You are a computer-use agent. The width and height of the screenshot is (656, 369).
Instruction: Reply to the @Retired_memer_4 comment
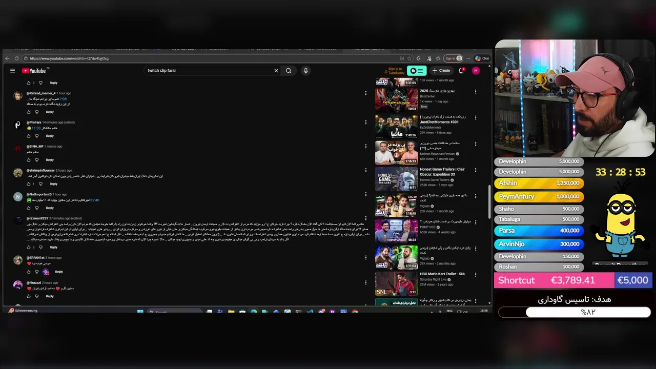tap(50, 112)
